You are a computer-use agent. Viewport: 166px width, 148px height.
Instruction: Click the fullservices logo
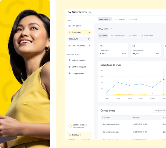[x=77, y=12]
